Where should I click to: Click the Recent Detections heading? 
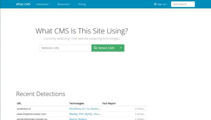point(40,94)
